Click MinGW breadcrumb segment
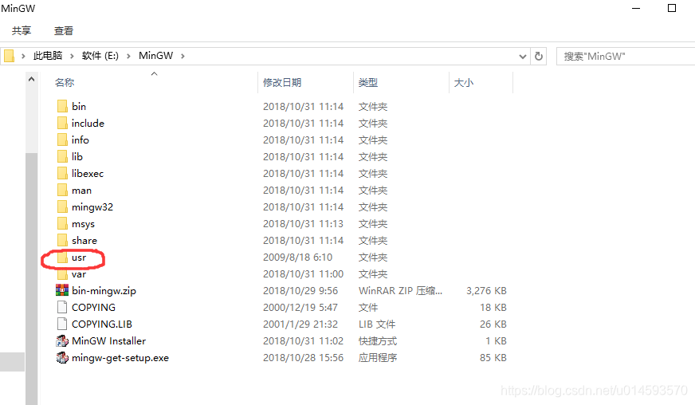695x405 pixels. coord(155,56)
